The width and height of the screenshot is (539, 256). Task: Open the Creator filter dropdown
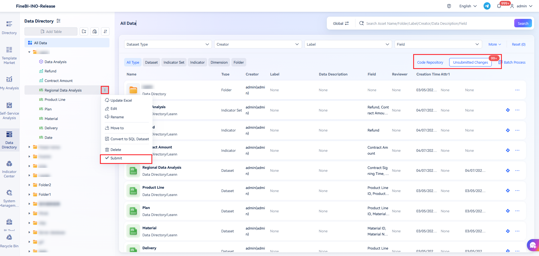tap(258, 44)
